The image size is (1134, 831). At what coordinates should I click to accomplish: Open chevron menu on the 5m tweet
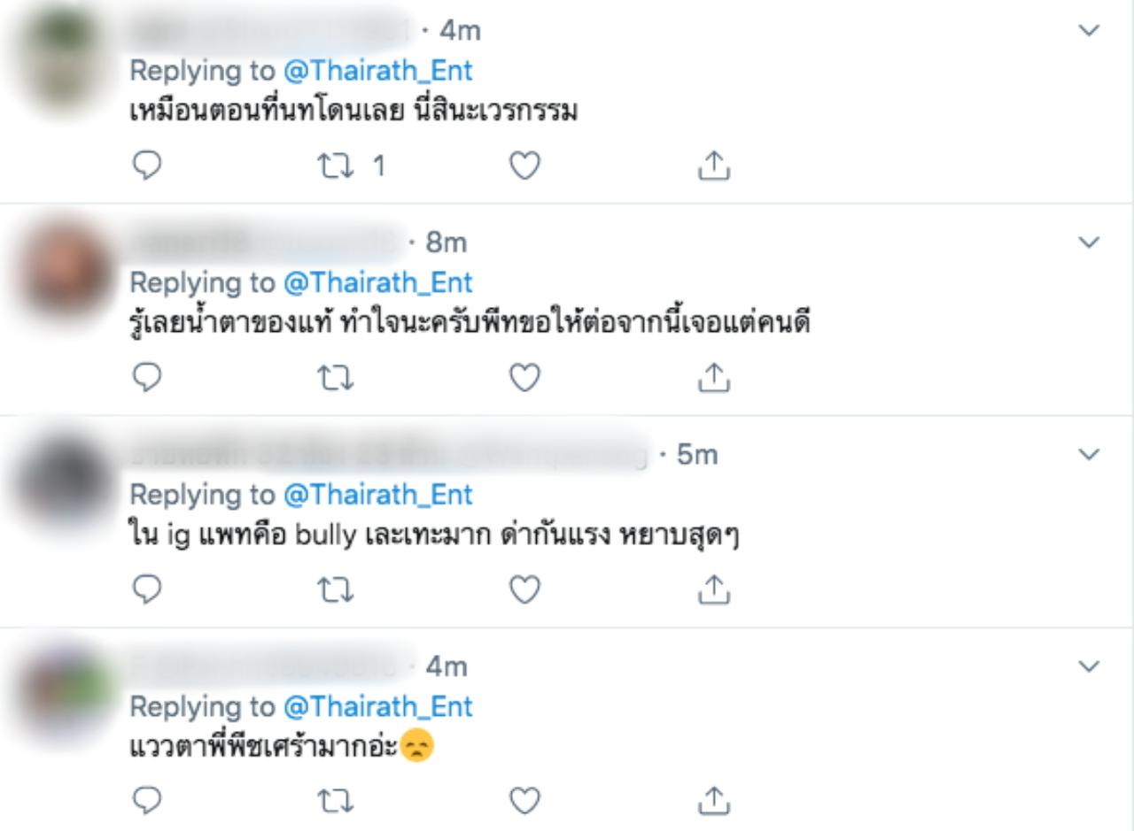[x=1089, y=454]
